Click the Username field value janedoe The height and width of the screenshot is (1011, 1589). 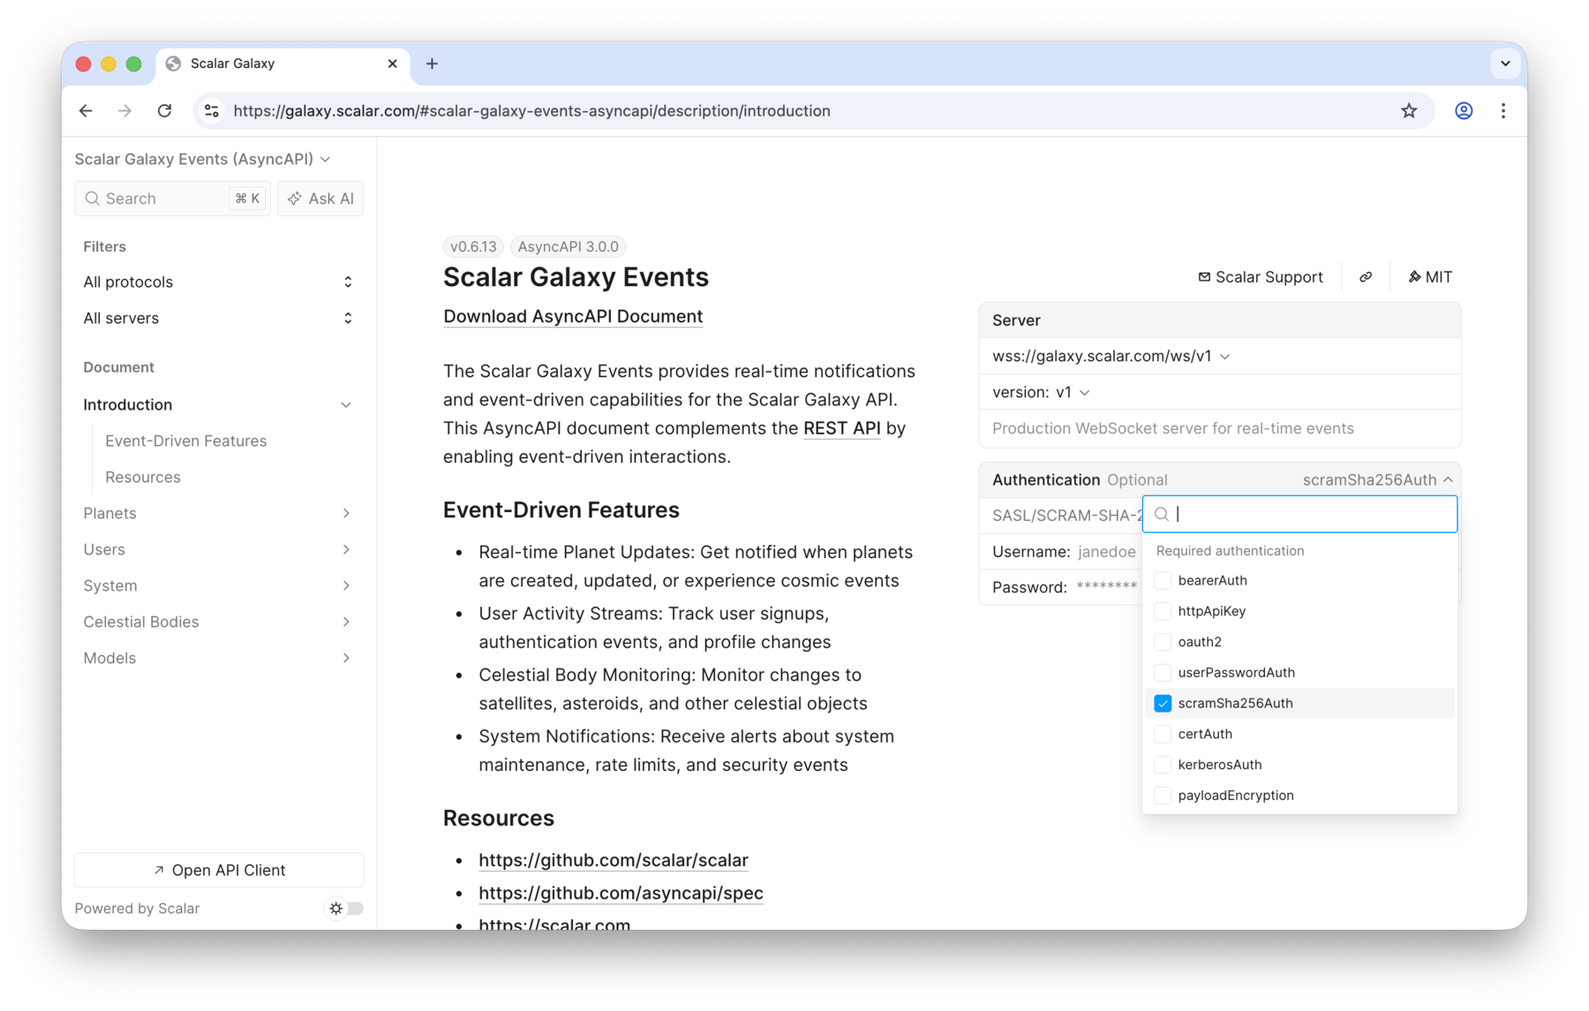click(x=1107, y=552)
